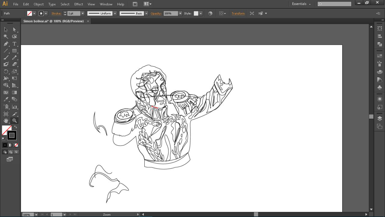Open the Window menu
This screenshot has width=385, height=217.
tap(106, 4)
